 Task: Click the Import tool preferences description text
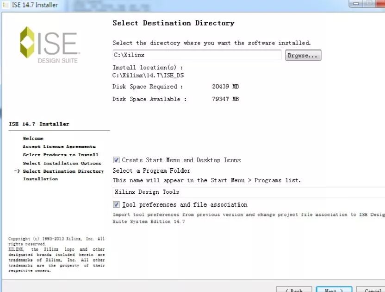coord(249,218)
